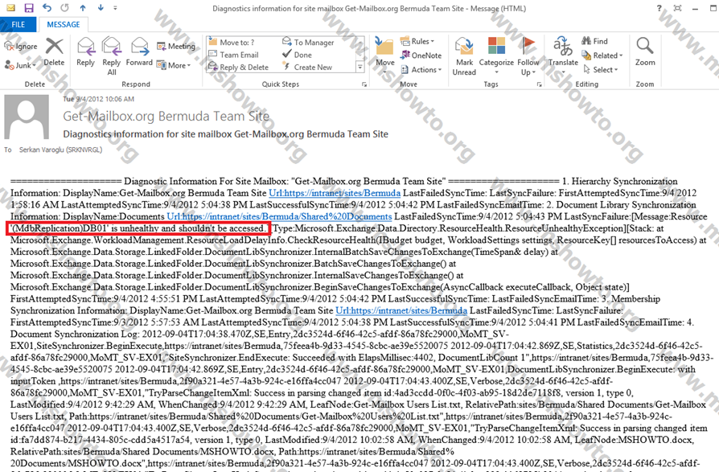Forward this message

pos(139,51)
